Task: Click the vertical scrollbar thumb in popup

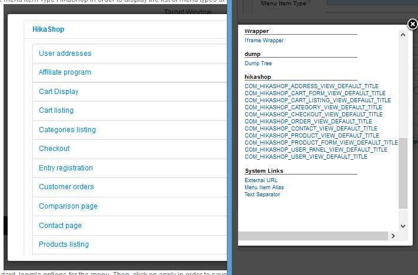Action: coord(403,173)
